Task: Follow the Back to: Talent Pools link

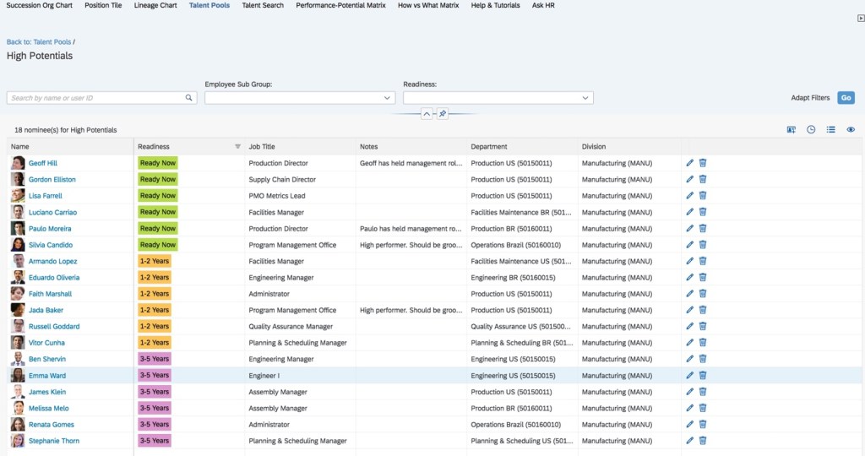Action: click(x=39, y=41)
